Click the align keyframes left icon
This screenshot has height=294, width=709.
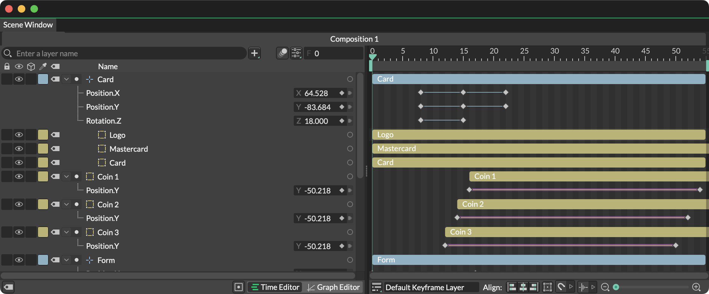tap(512, 287)
